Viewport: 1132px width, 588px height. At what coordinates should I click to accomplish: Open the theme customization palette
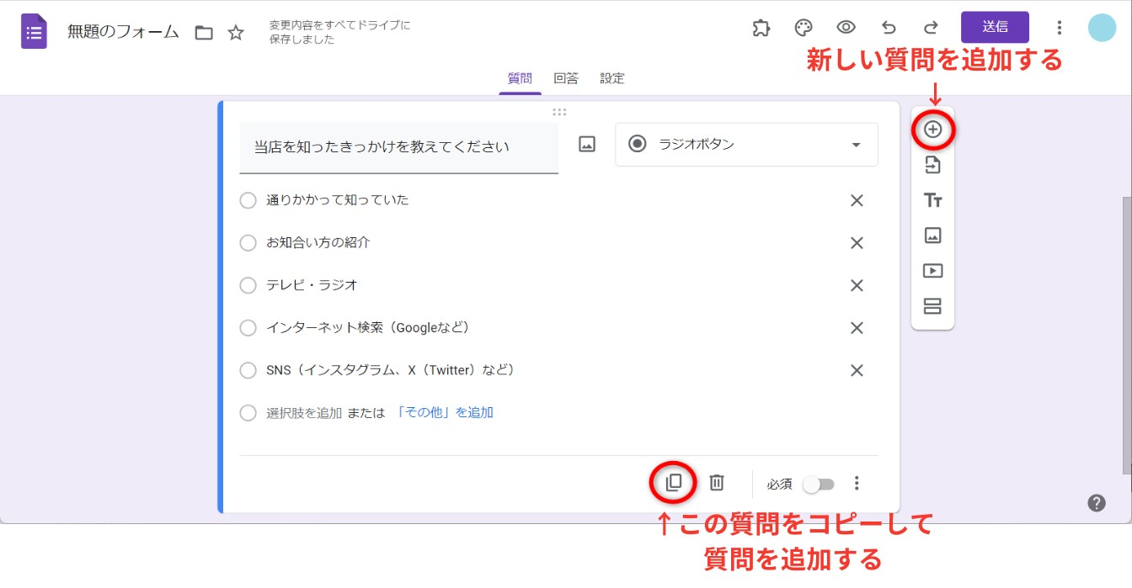[804, 28]
